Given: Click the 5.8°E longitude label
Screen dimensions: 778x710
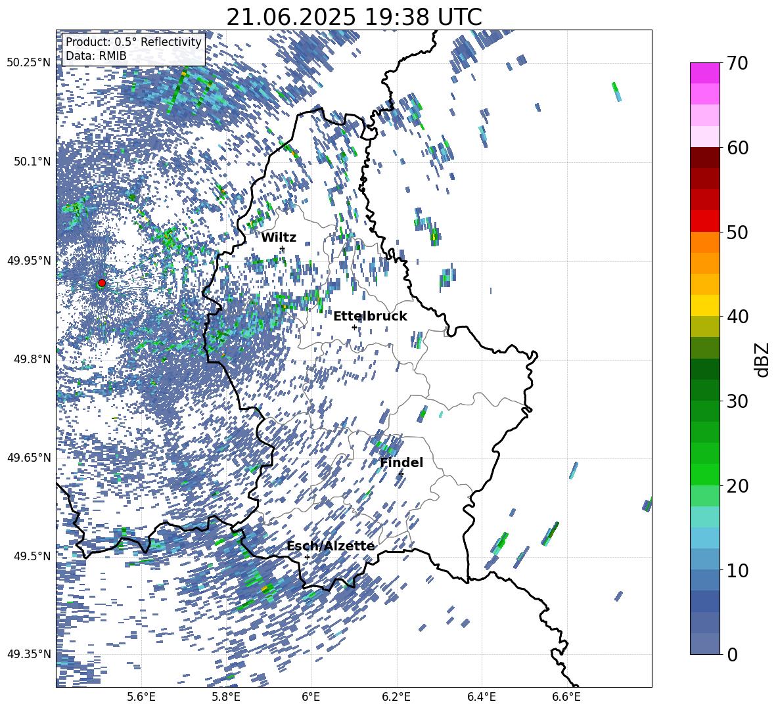Looking at the screenshot, I should (226, 697).
